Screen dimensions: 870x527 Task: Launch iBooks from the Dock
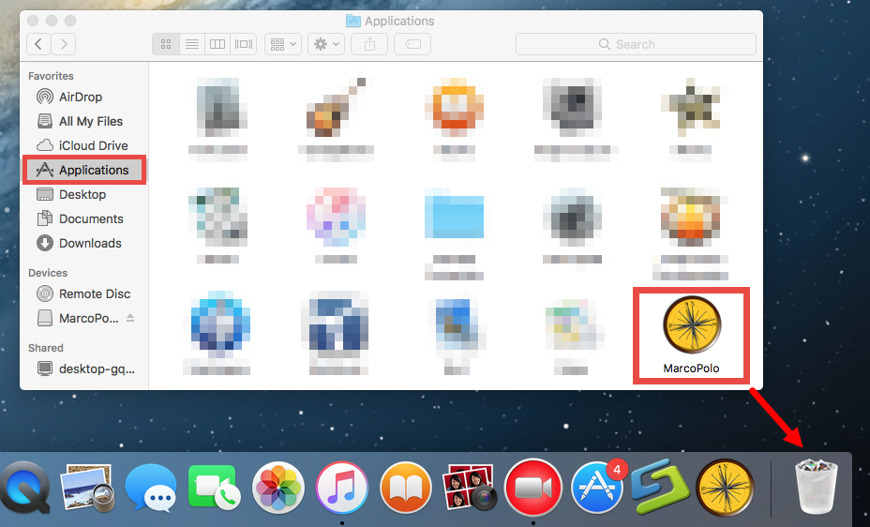(406, 489)
